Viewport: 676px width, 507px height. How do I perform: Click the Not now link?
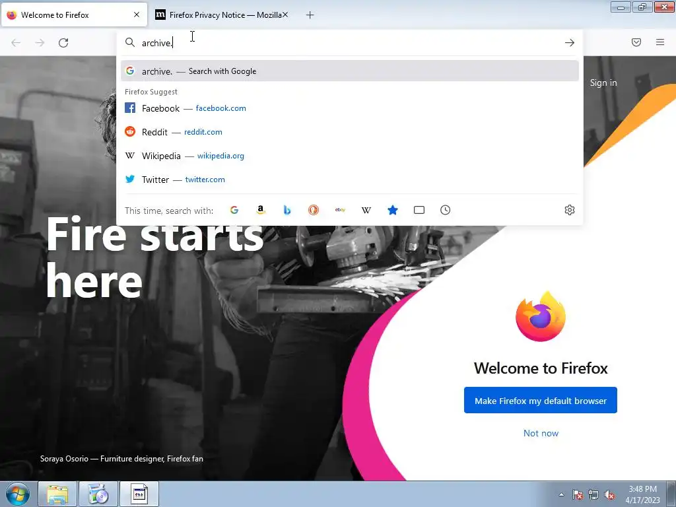pos(541,433)
